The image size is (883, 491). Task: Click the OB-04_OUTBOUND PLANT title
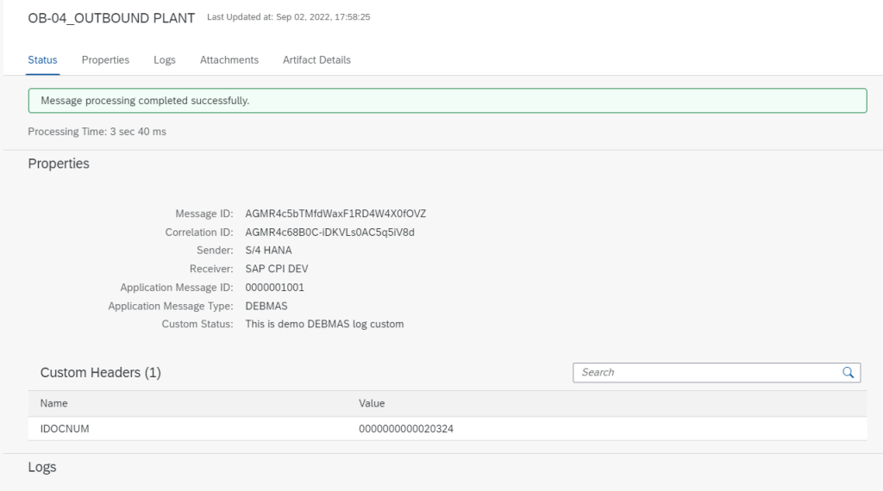[112, 17]
